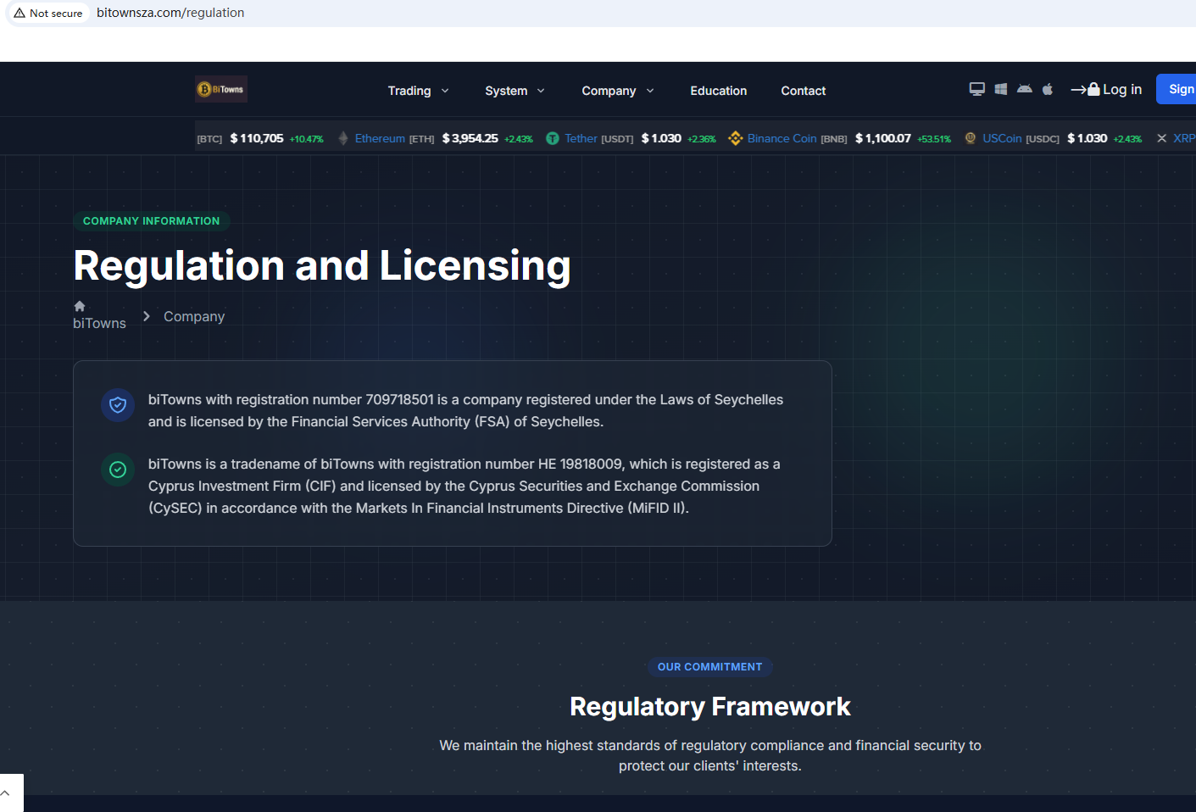Expand the Trading dropdown menu
Screen dimensions: 1196x812
click(418, 91)
